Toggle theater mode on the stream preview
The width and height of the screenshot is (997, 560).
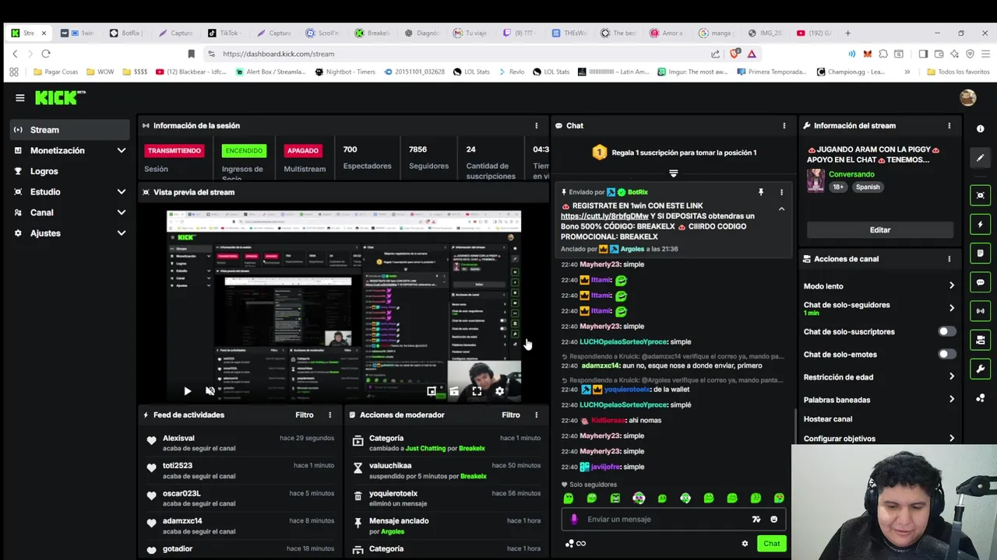click(454, 391)
